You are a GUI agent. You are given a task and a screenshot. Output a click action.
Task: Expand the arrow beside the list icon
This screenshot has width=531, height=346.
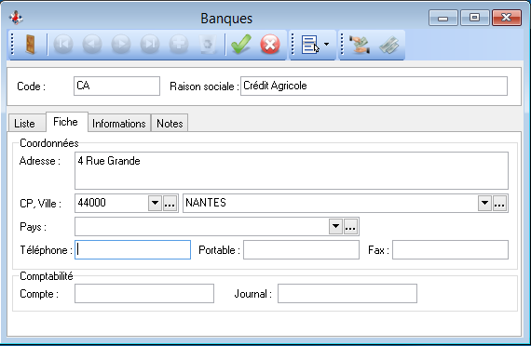point(326,45)
